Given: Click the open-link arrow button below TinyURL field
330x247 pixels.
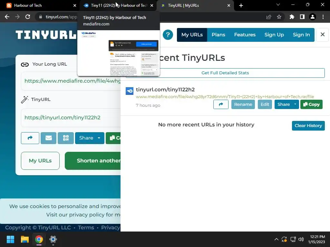Looking at the screenshot, I should (x=30, y=138).
